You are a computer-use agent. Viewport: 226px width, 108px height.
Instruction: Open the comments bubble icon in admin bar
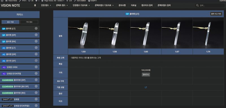point(36,1)
